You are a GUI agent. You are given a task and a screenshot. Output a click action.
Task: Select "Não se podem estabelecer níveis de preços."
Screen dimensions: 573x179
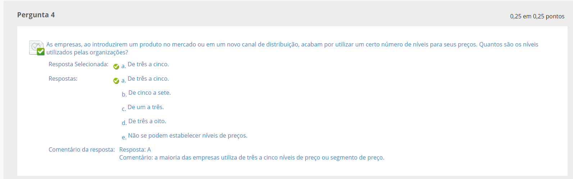click(188, 136)
